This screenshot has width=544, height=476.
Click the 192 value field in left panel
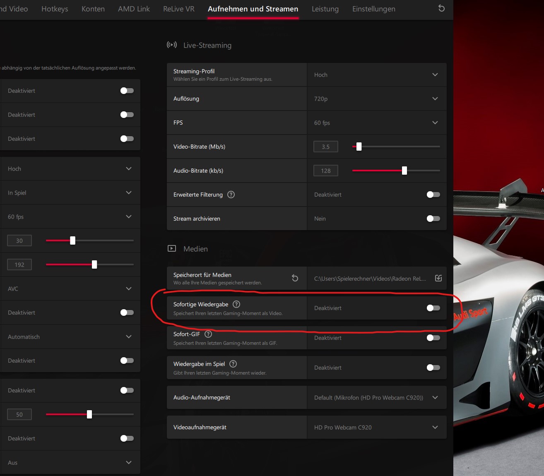19,264
